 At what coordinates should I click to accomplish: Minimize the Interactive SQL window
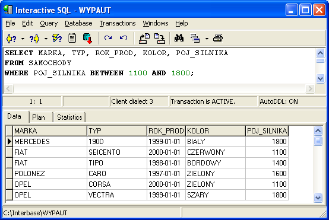pyautogui.click(x=292, y=10)
